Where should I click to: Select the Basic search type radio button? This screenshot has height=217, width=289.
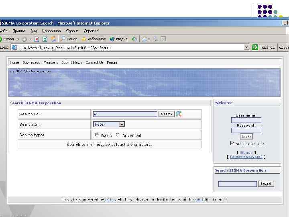point(97,135)
